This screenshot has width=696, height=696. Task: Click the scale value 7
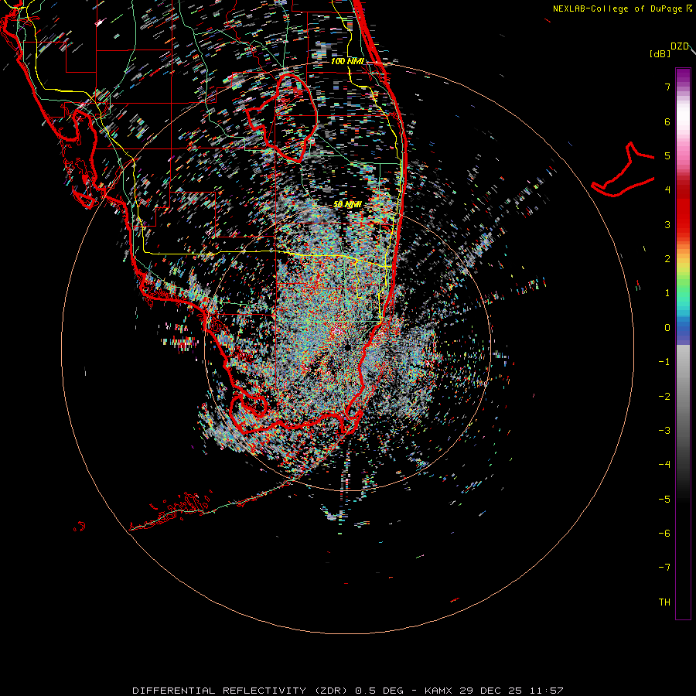[x=667, y=87]
